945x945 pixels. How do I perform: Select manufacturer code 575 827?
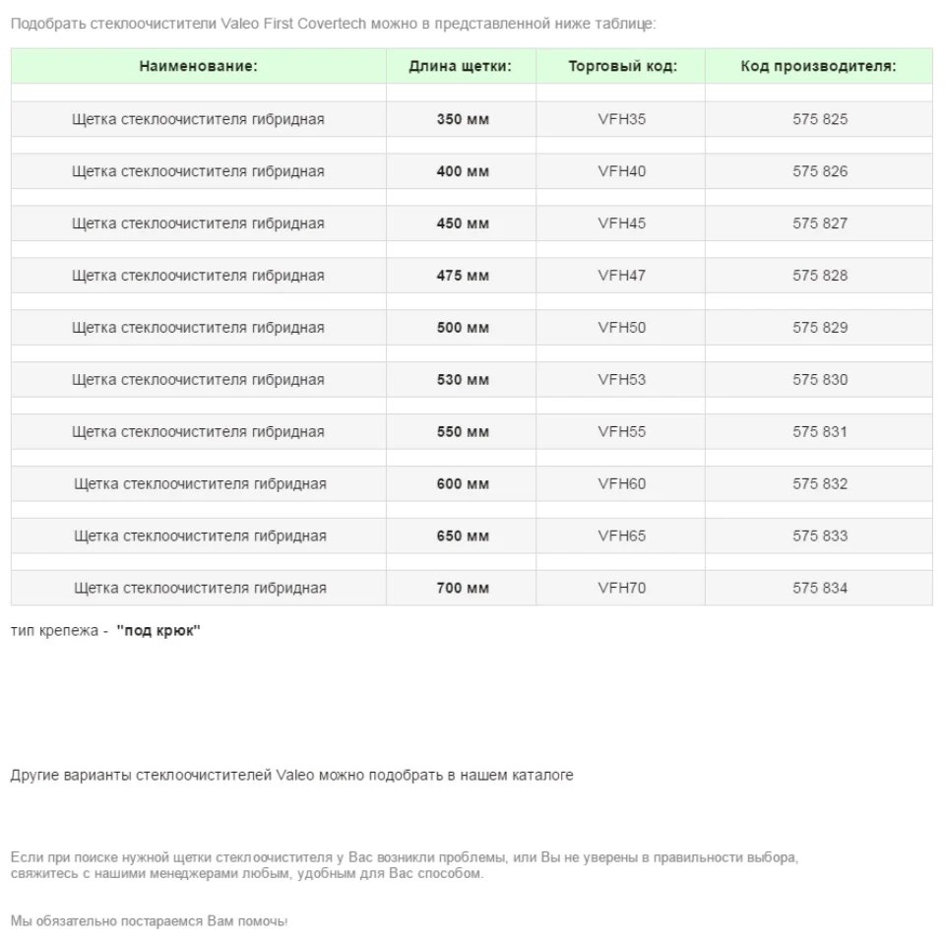(x=820, y=223)
